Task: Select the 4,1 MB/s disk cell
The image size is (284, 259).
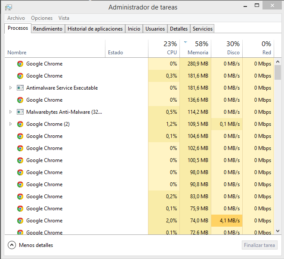Action: tap(227, 221)
